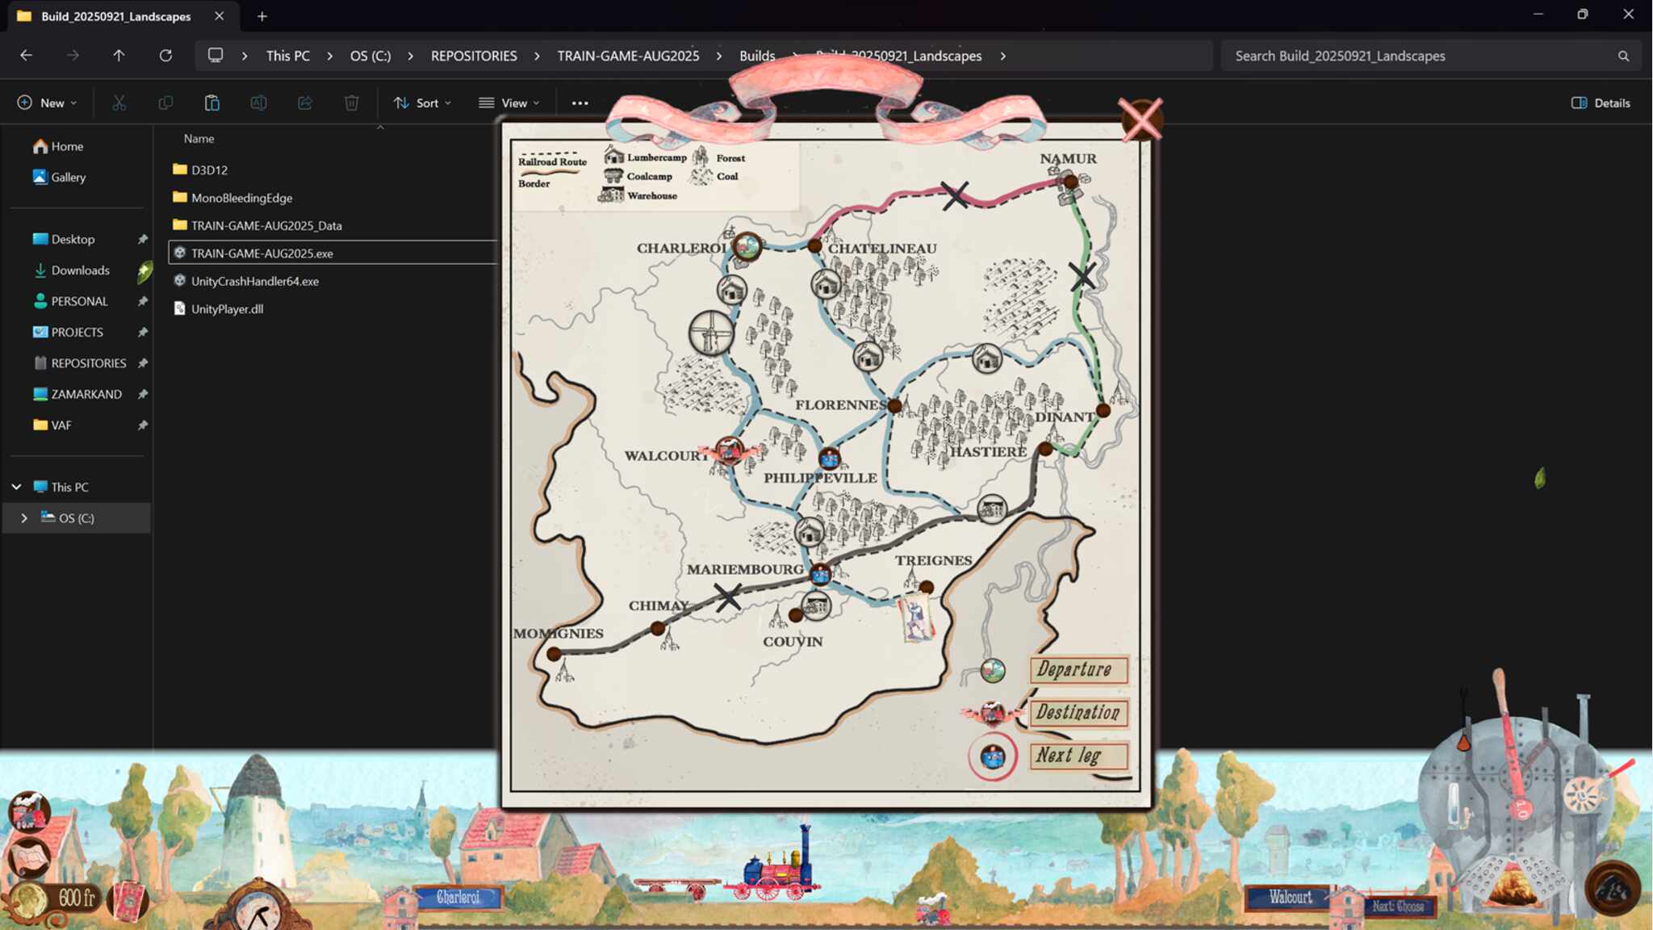Click the Walcourt destination marker on map
Screen dimensions: 1653x930
click(729, 450)
